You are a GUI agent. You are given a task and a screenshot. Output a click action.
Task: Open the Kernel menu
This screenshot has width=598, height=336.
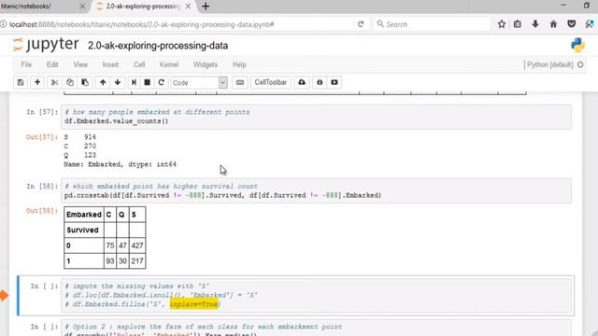click(x=169, y=64)
